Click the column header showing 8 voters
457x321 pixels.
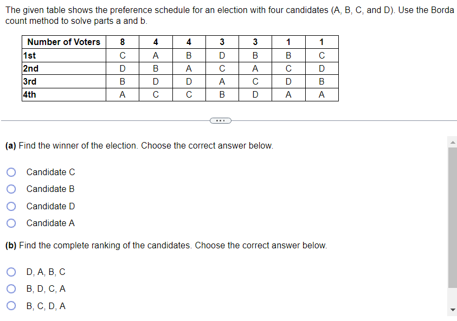coord(123,42)
